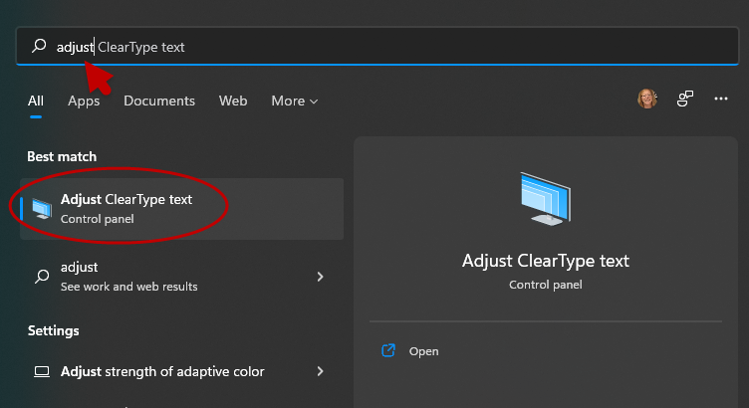This screenshot has width=749, height=408.
Task: Switch to the Documents tab
Action: (x=159, y=101)
